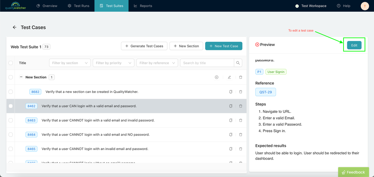Open test case ID 8462 badge

(31, 106)
